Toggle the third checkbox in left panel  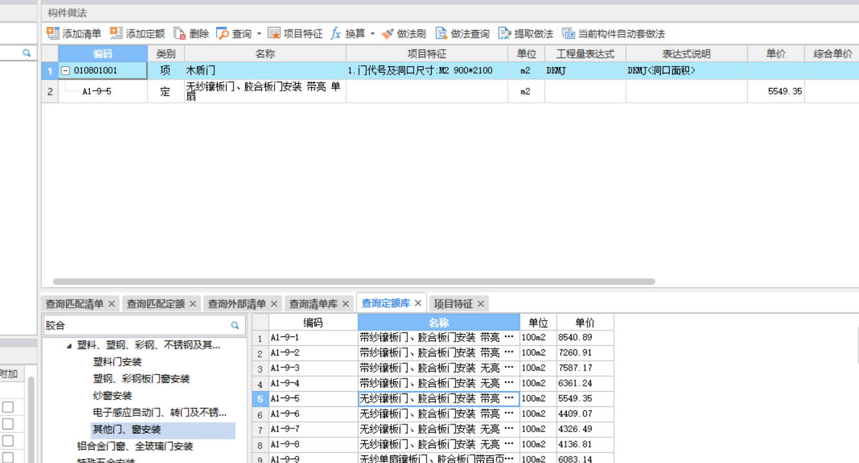(x=8, y=440)
